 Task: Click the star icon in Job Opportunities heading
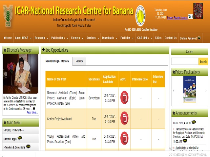tap(43, 50)
